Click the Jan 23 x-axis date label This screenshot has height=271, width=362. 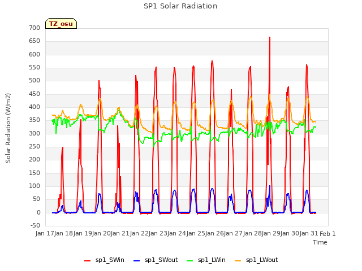pyautogui.click(x=158, y=234)
